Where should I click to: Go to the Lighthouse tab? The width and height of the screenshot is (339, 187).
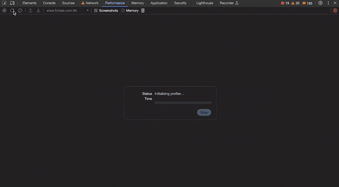(205, 3)
